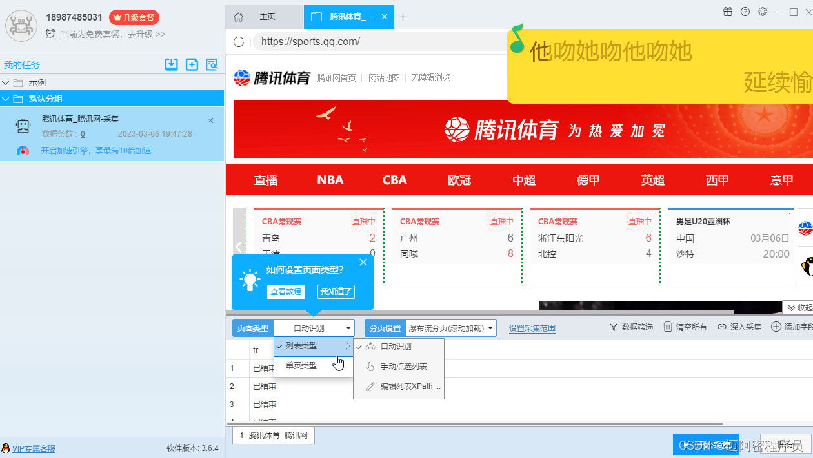Open 无障碍浏览 link
Viewport: 813px width, 458px height.
point(430,78)
